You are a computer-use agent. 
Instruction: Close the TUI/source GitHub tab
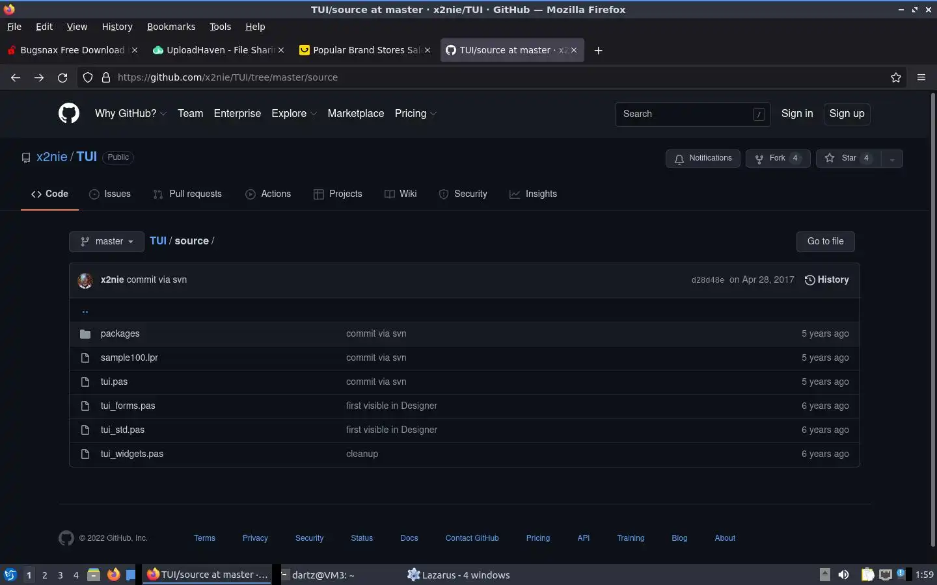(574, 50)
